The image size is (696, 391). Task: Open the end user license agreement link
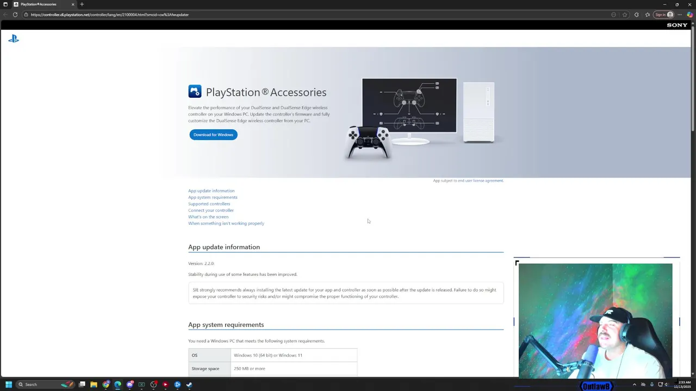(x=481, y=180)
